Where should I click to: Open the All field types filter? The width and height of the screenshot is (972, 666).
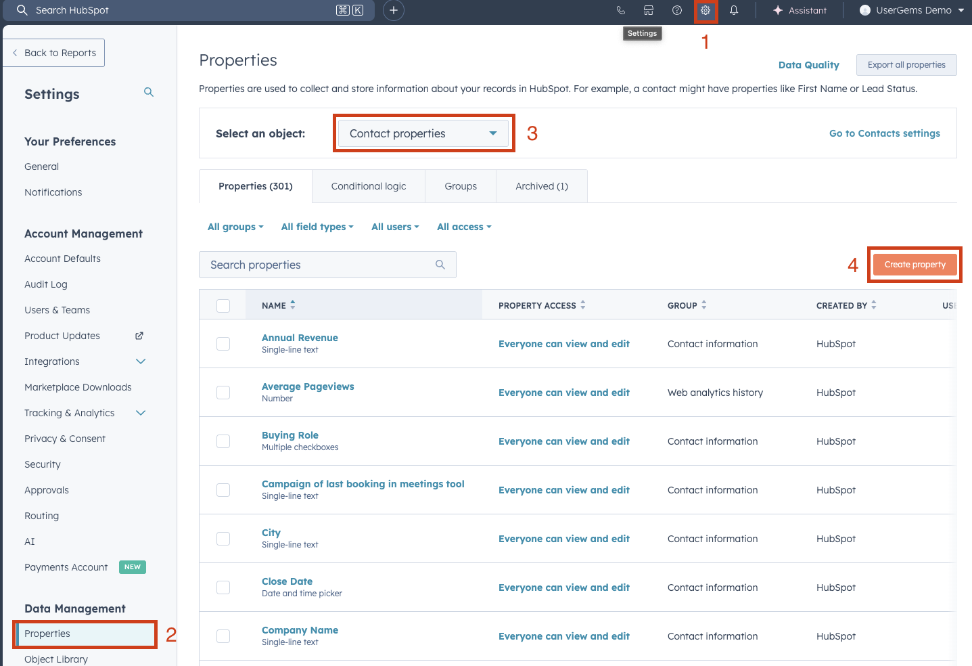click(317, 227)
